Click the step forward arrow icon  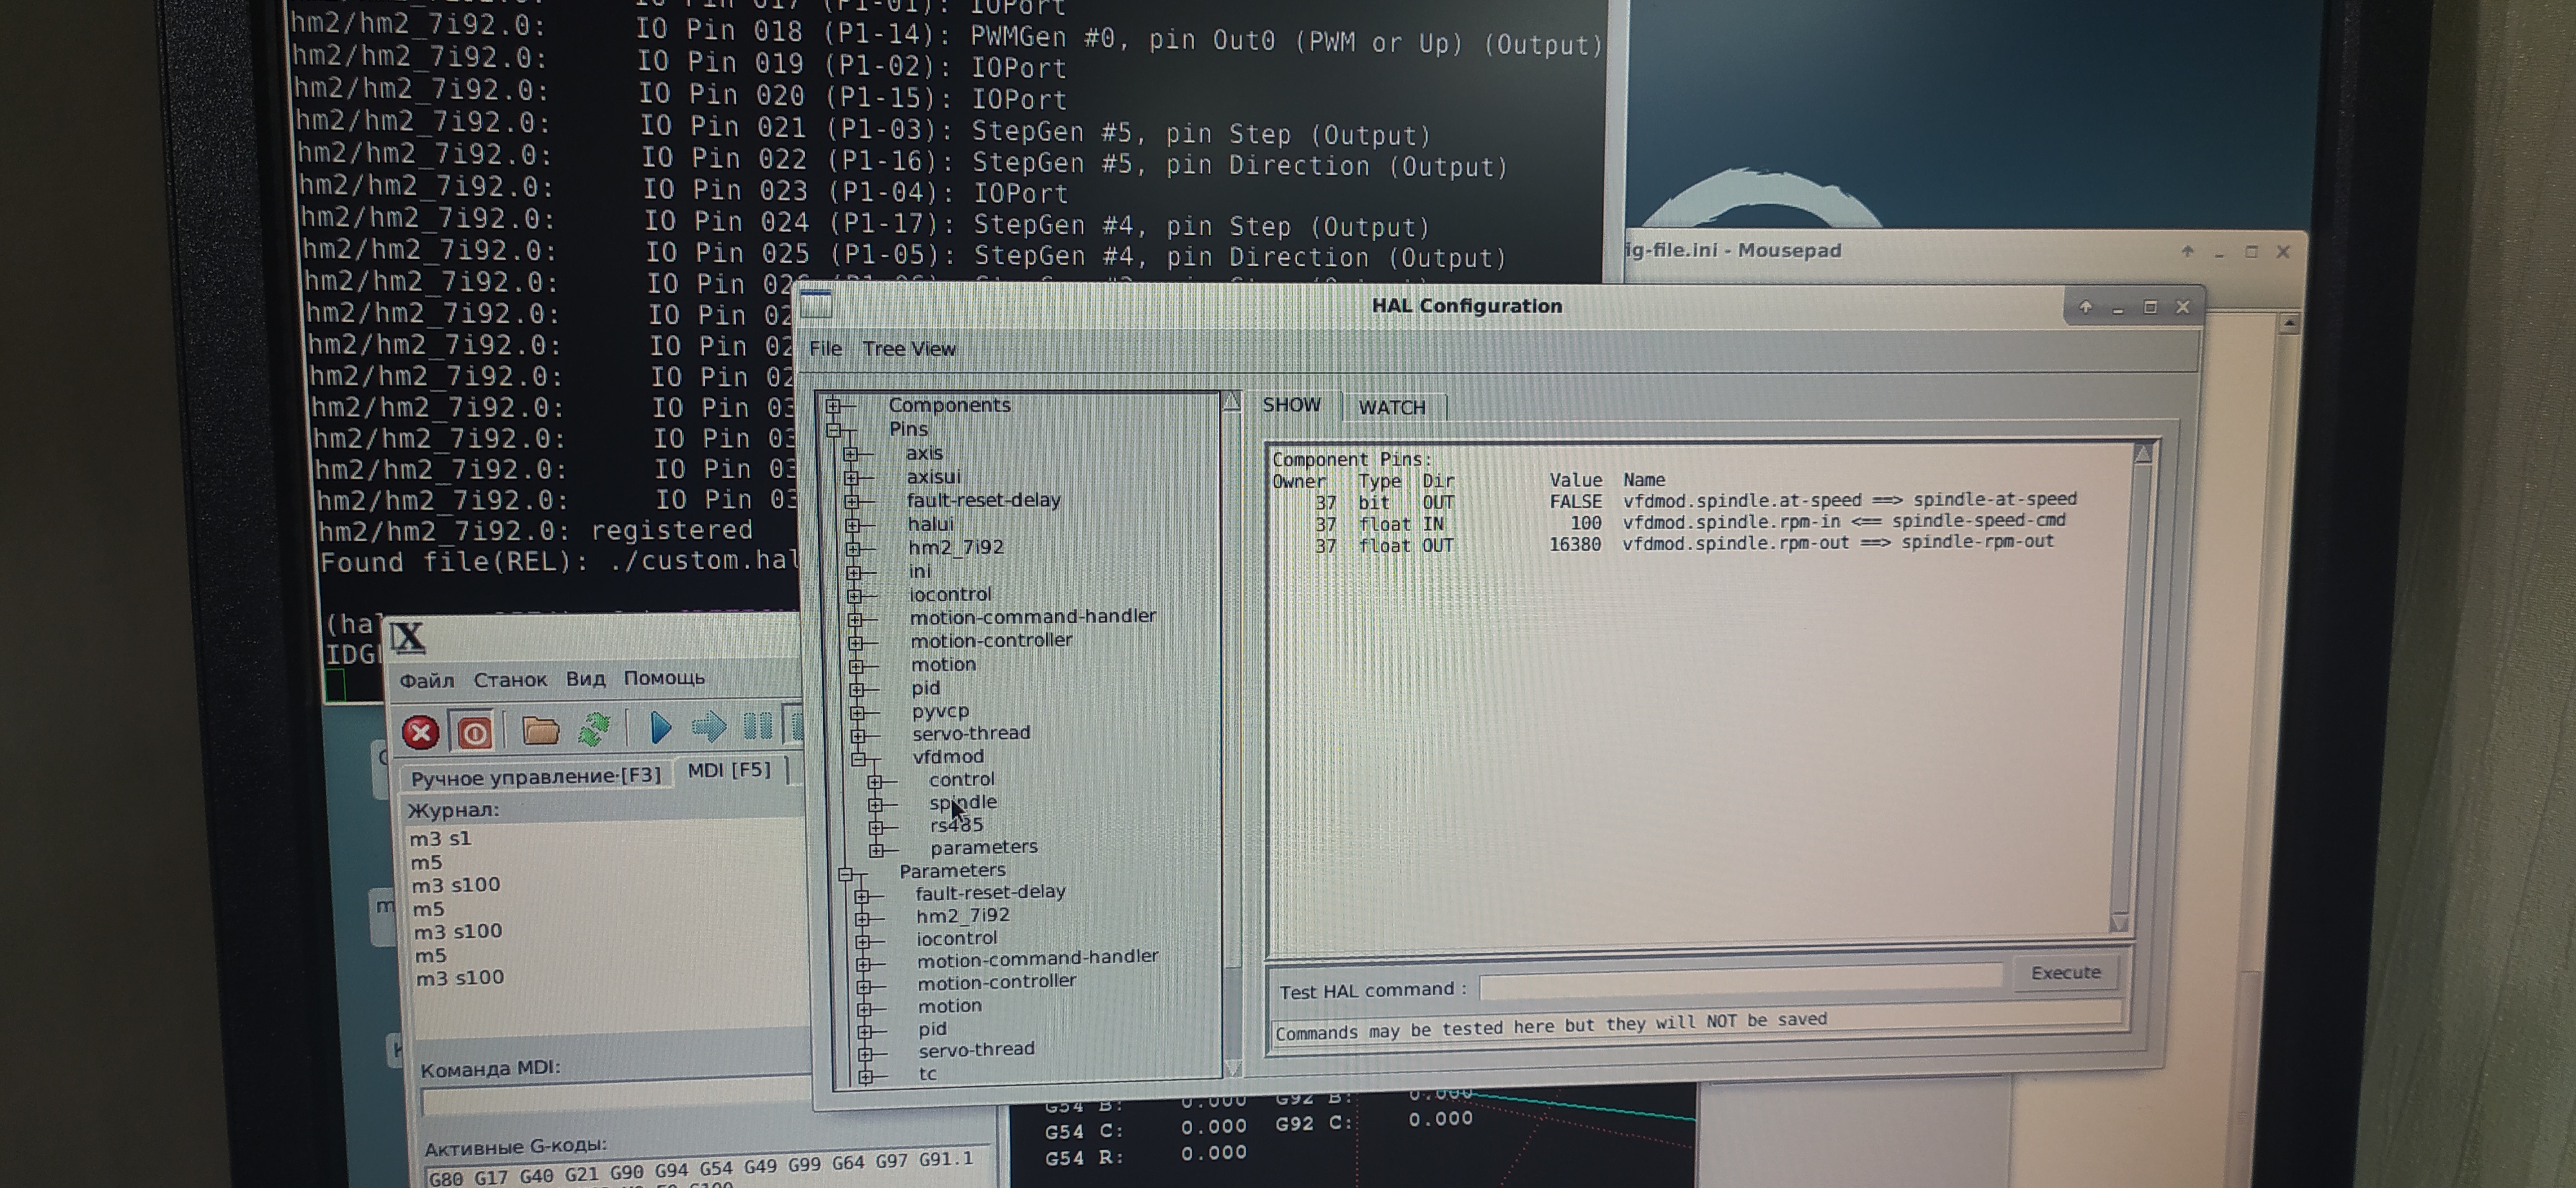[x=709, y=726]
